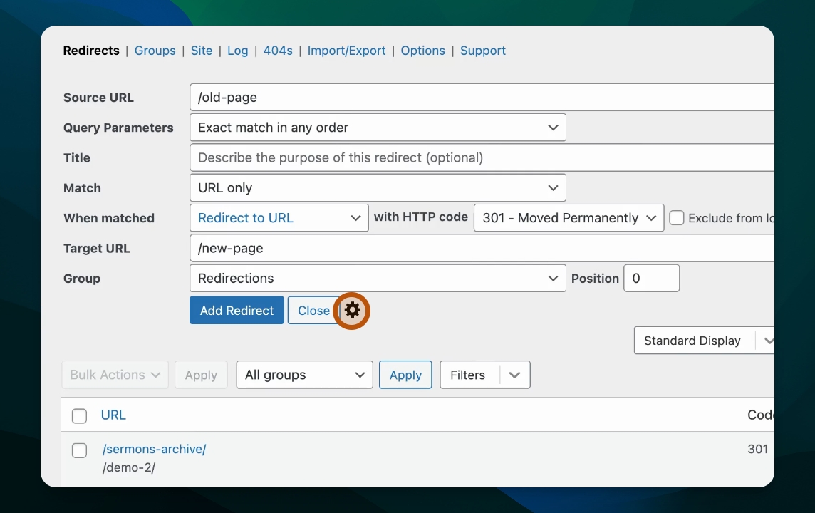Select the /sermons-archive/ row checkbox

80,450
